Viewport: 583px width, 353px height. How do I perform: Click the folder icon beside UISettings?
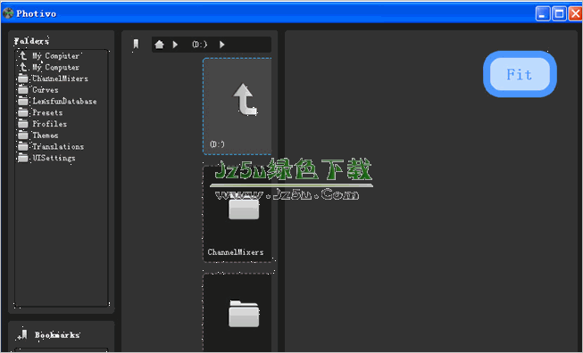pos(23,158)
